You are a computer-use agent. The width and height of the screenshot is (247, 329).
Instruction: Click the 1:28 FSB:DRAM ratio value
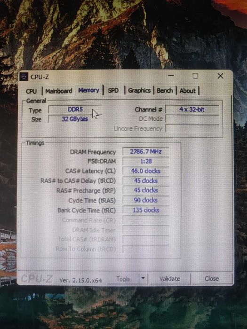(x=146, y=161)
